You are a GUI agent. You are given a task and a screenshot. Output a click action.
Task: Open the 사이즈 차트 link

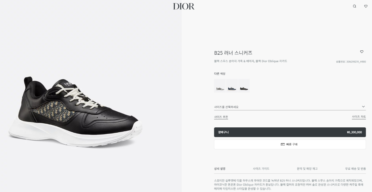point(359,117)
